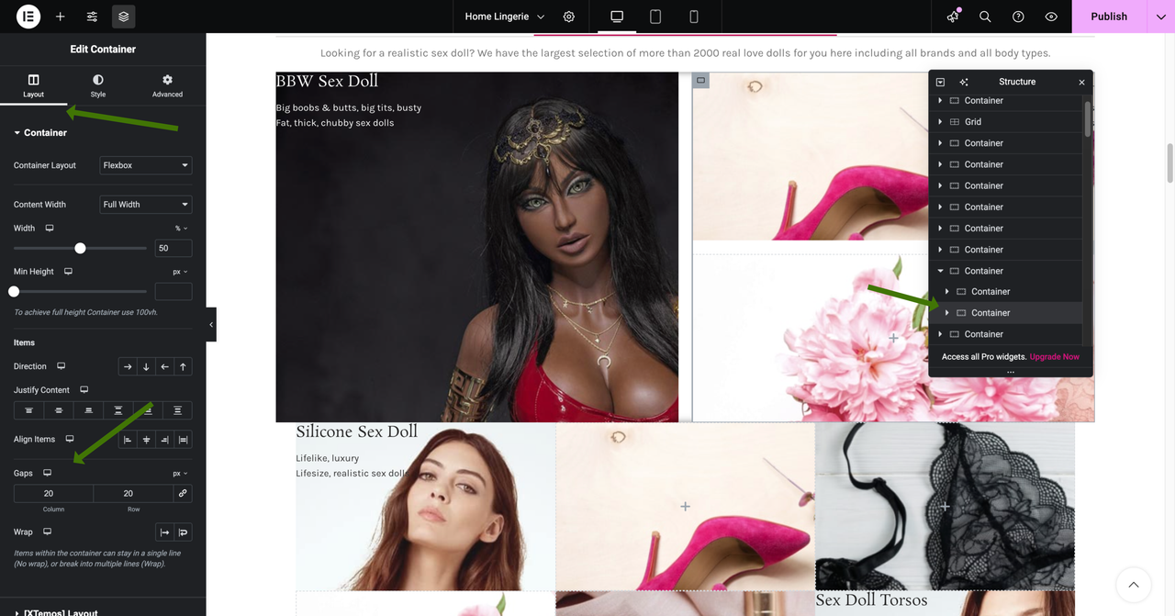Viewport: 1175px width, 616px height.
Task: Preview changes with the eye icon
Action: (x=1051, y=17)
